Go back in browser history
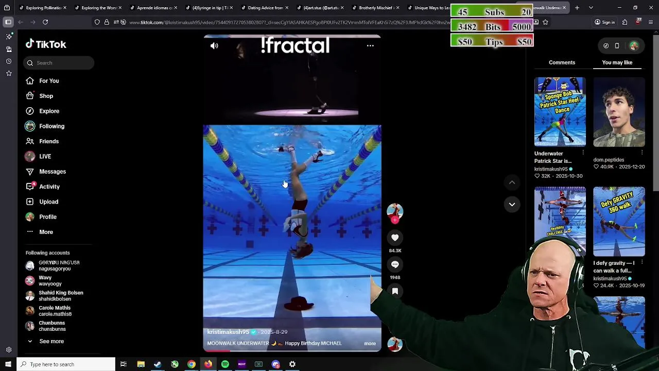This screenshot has width=659, height=371. tap(21, 22)
